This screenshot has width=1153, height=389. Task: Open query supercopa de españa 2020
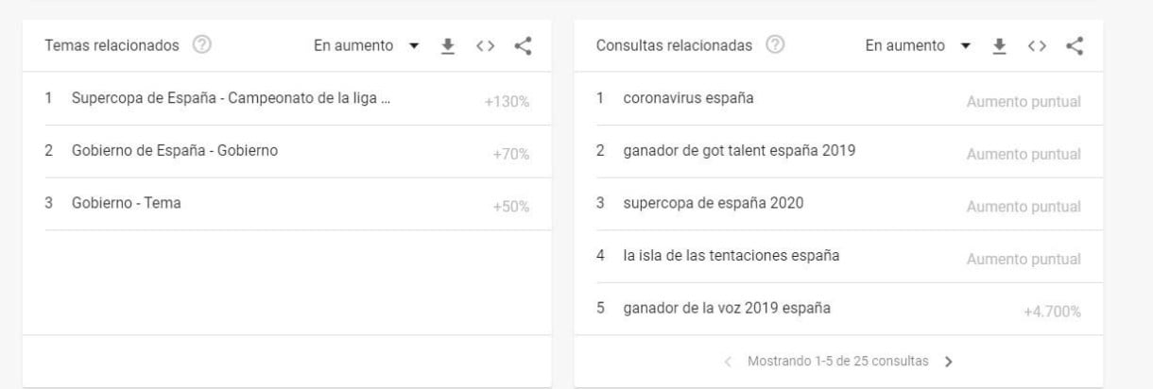(714, 203)
